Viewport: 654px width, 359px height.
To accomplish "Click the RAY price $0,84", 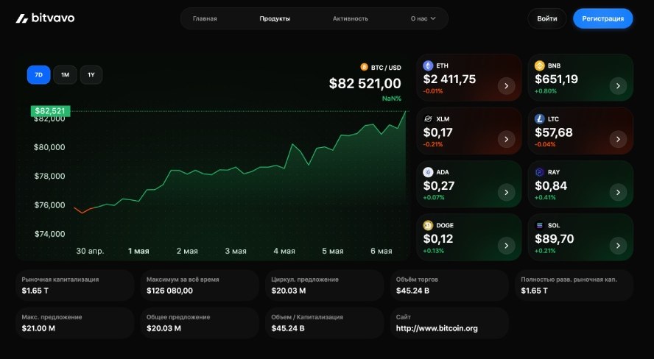I will pyautogui.click(x=551, y=185).
